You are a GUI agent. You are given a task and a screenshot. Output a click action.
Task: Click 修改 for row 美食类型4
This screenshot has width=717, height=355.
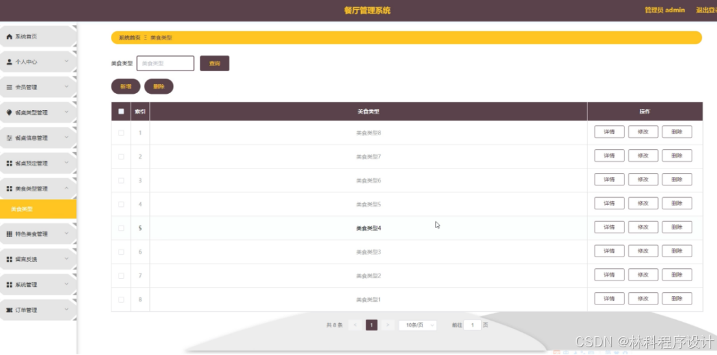pos(643,227)
